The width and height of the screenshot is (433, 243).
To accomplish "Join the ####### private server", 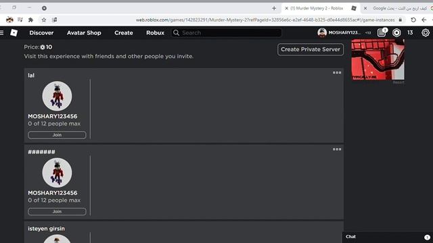I will [x=57, y=211].
